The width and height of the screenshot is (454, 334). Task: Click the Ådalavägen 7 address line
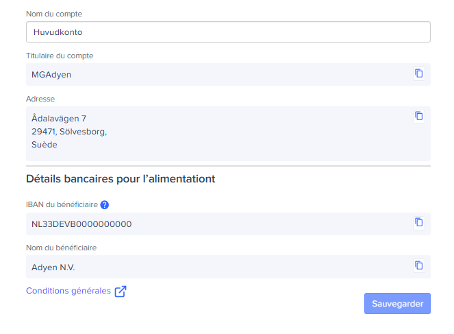tap(59, 119)
